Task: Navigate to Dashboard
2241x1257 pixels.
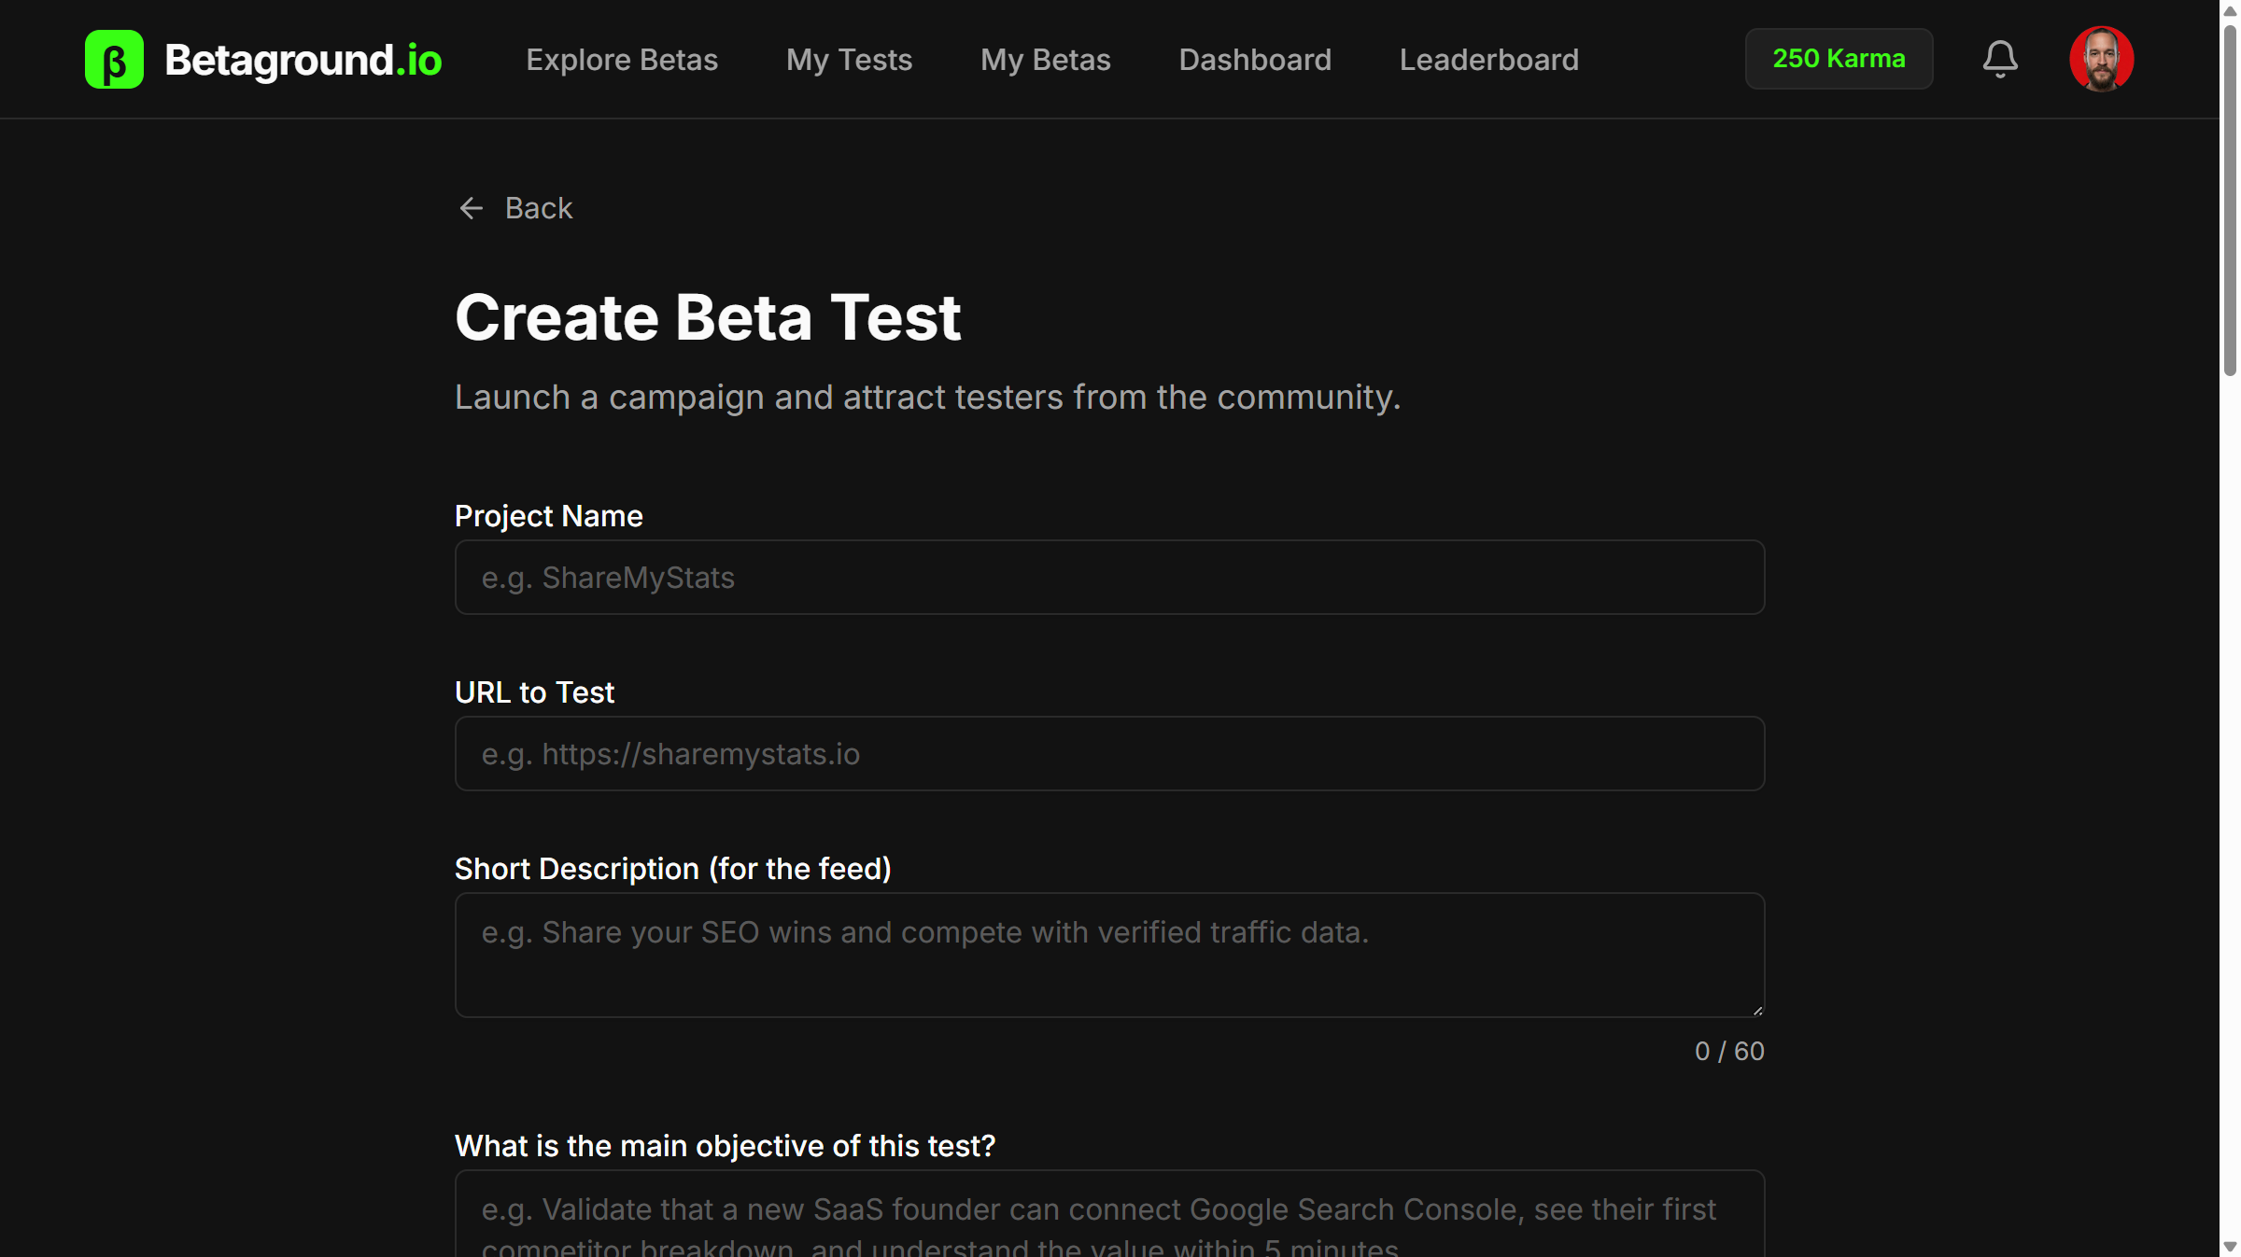Action: pyautogui.click(x=1255, y=60)
